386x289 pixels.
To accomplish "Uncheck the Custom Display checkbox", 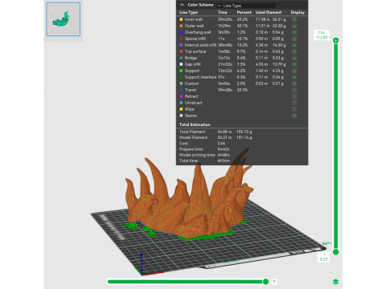I will click(294, 83).
